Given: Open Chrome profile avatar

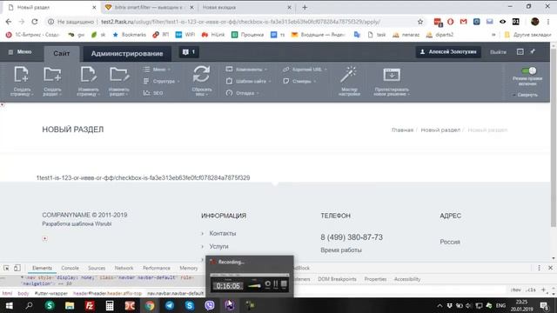Looking at the screenshot, I should 535,22.
